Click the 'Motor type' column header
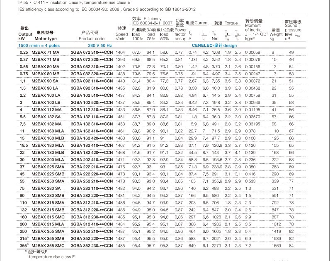 click(46, 36)
